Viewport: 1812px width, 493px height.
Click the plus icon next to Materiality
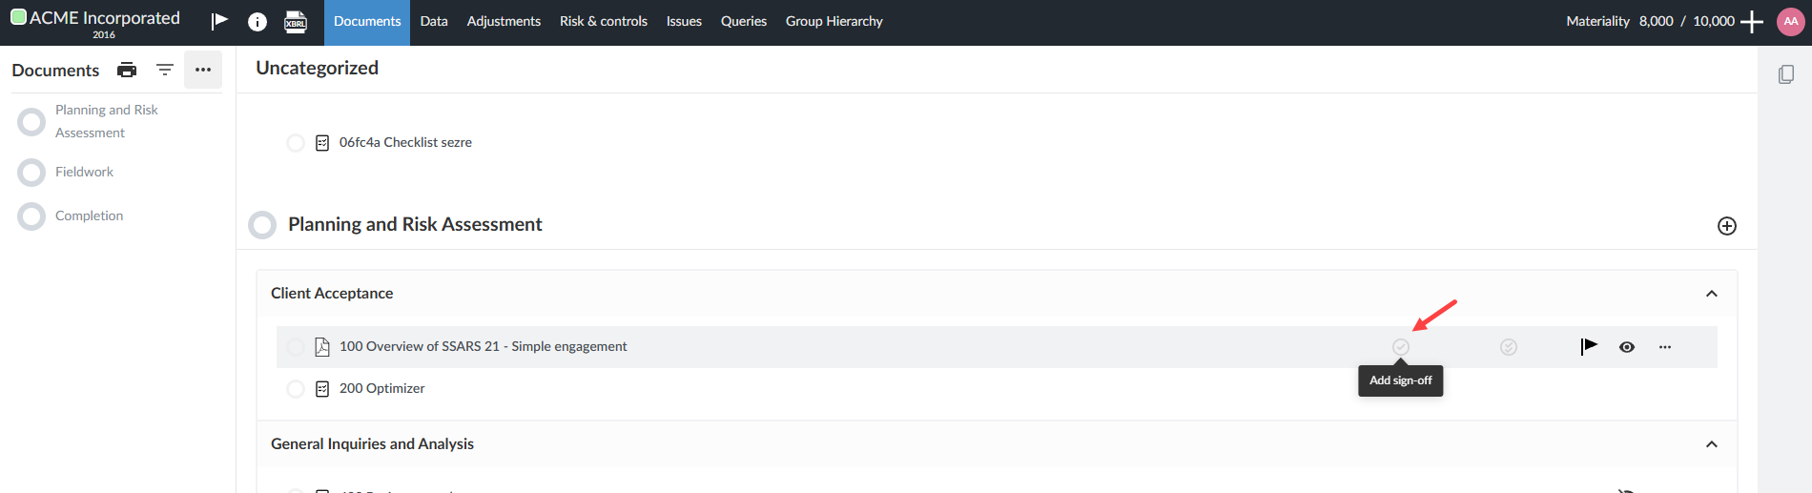click(x=1752, y=22)
